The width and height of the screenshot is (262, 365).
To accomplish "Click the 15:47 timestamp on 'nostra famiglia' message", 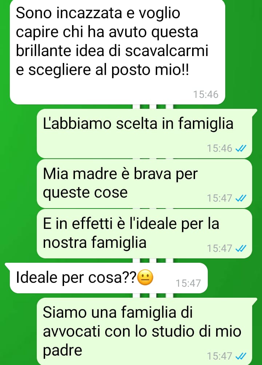I will [220, 249].
